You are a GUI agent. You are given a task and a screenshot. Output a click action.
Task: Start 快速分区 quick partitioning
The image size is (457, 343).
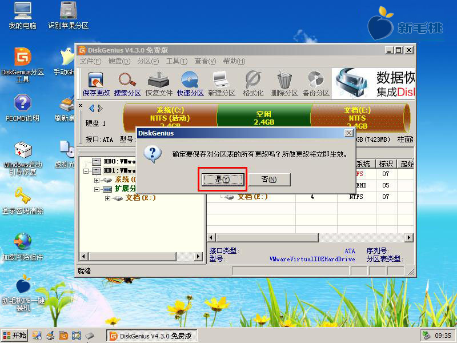click(190, 83)
